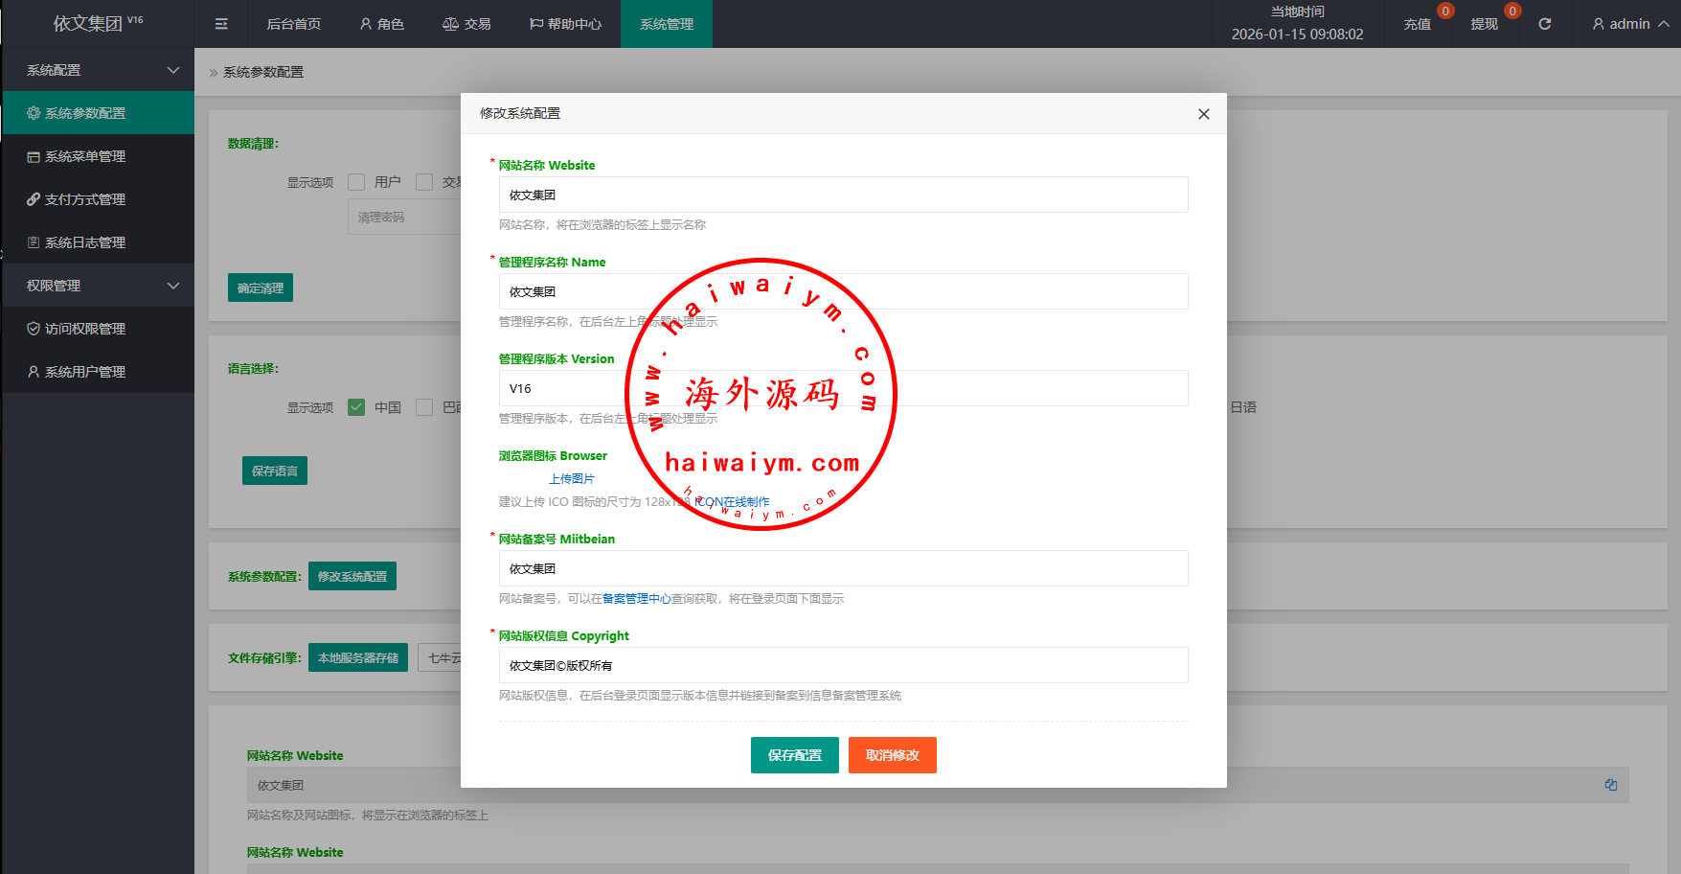This screenshot has height=874, width=1681.
Task: Toggle the 用户 checkbox under data cleanup
Action: [x=356, y=182]
